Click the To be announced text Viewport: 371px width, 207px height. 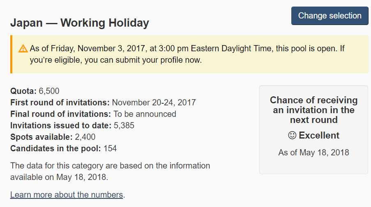(145, 114)
